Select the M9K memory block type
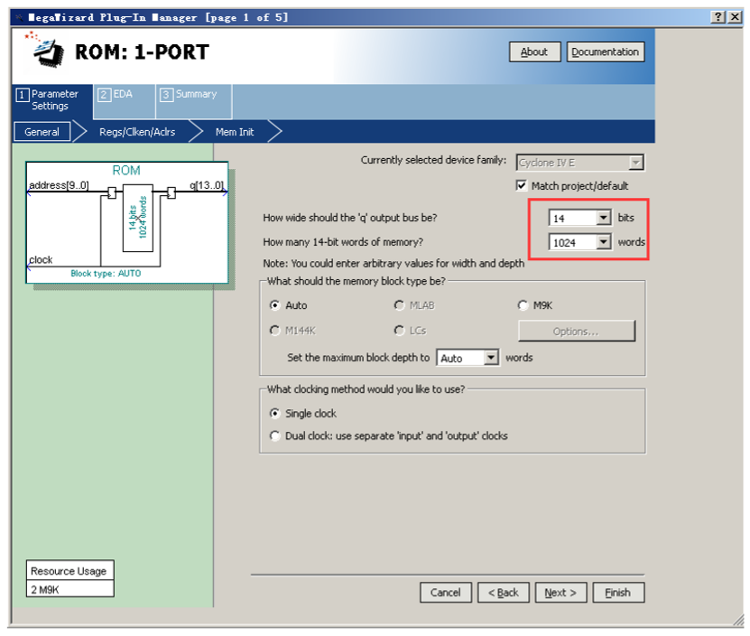Image resolution: width=750 pixels, height=636 pixels. (x=523, y=305)
